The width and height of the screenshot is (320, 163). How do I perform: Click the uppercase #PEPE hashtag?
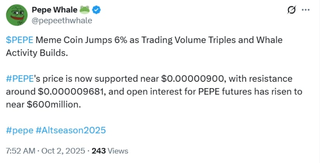20,79
